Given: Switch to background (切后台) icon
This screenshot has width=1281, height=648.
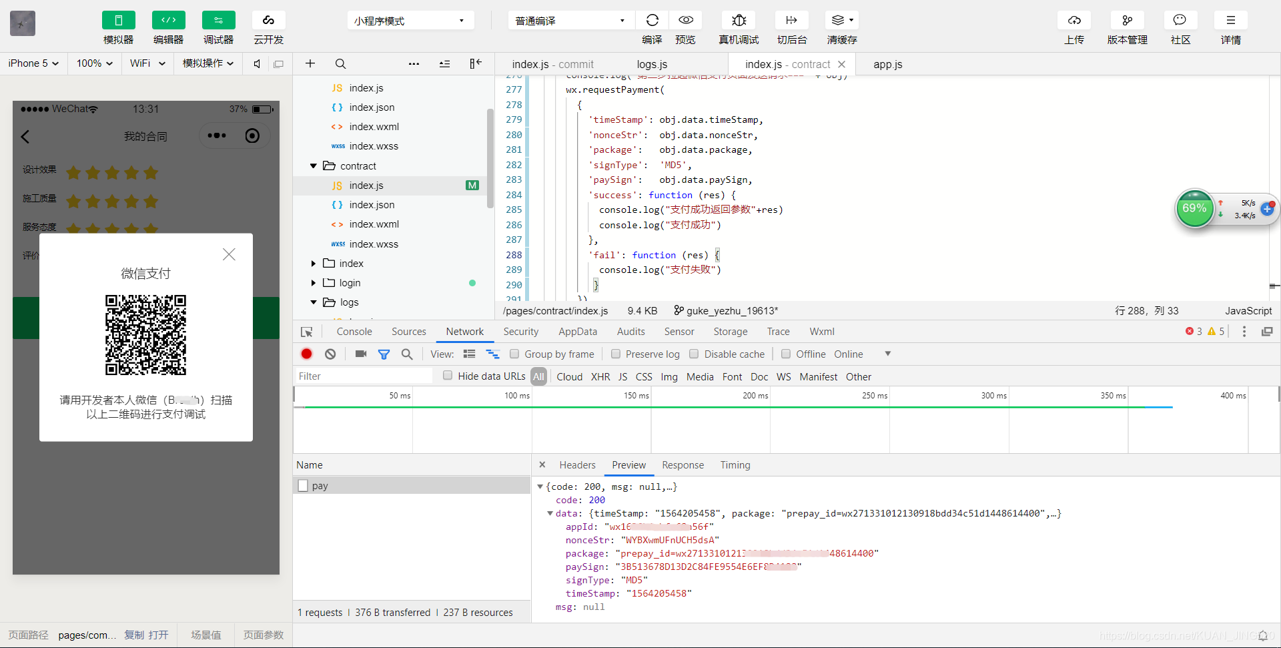Looking at the screenshot, I should (791, 20).
